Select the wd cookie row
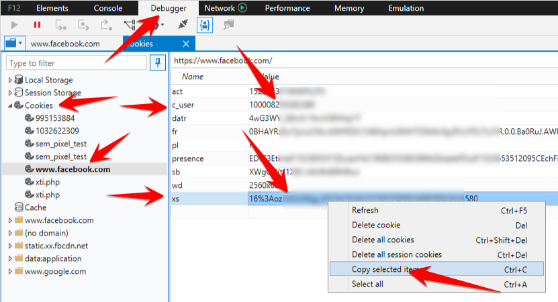The image size is (558, 302). click(365, 185)
